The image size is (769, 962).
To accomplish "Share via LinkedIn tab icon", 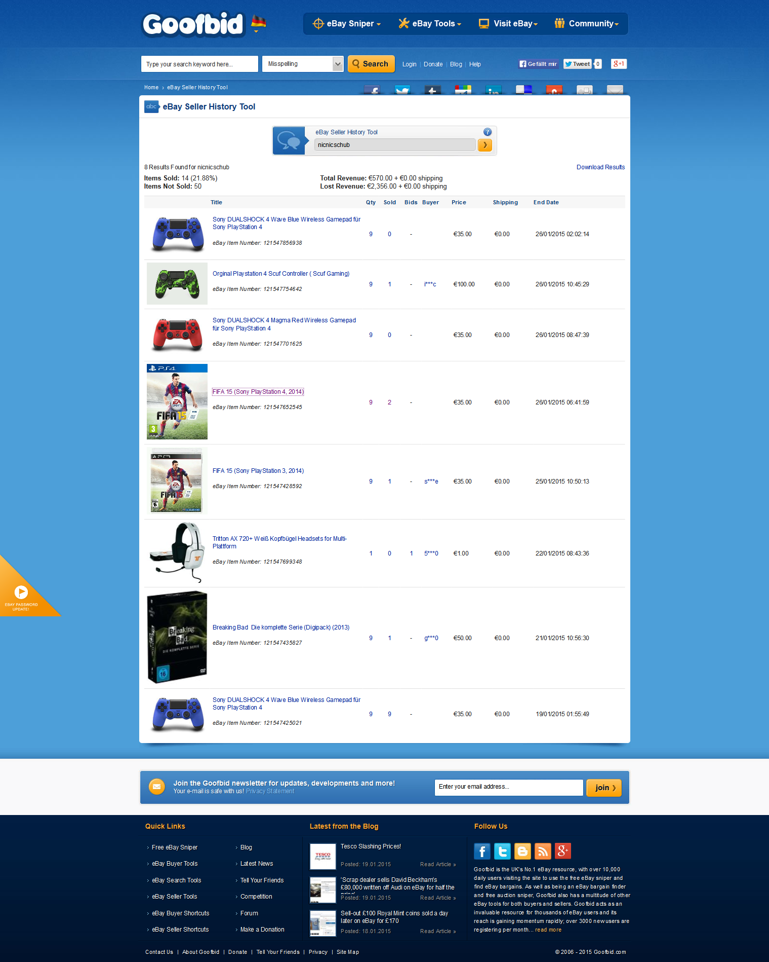I will 494,90.
